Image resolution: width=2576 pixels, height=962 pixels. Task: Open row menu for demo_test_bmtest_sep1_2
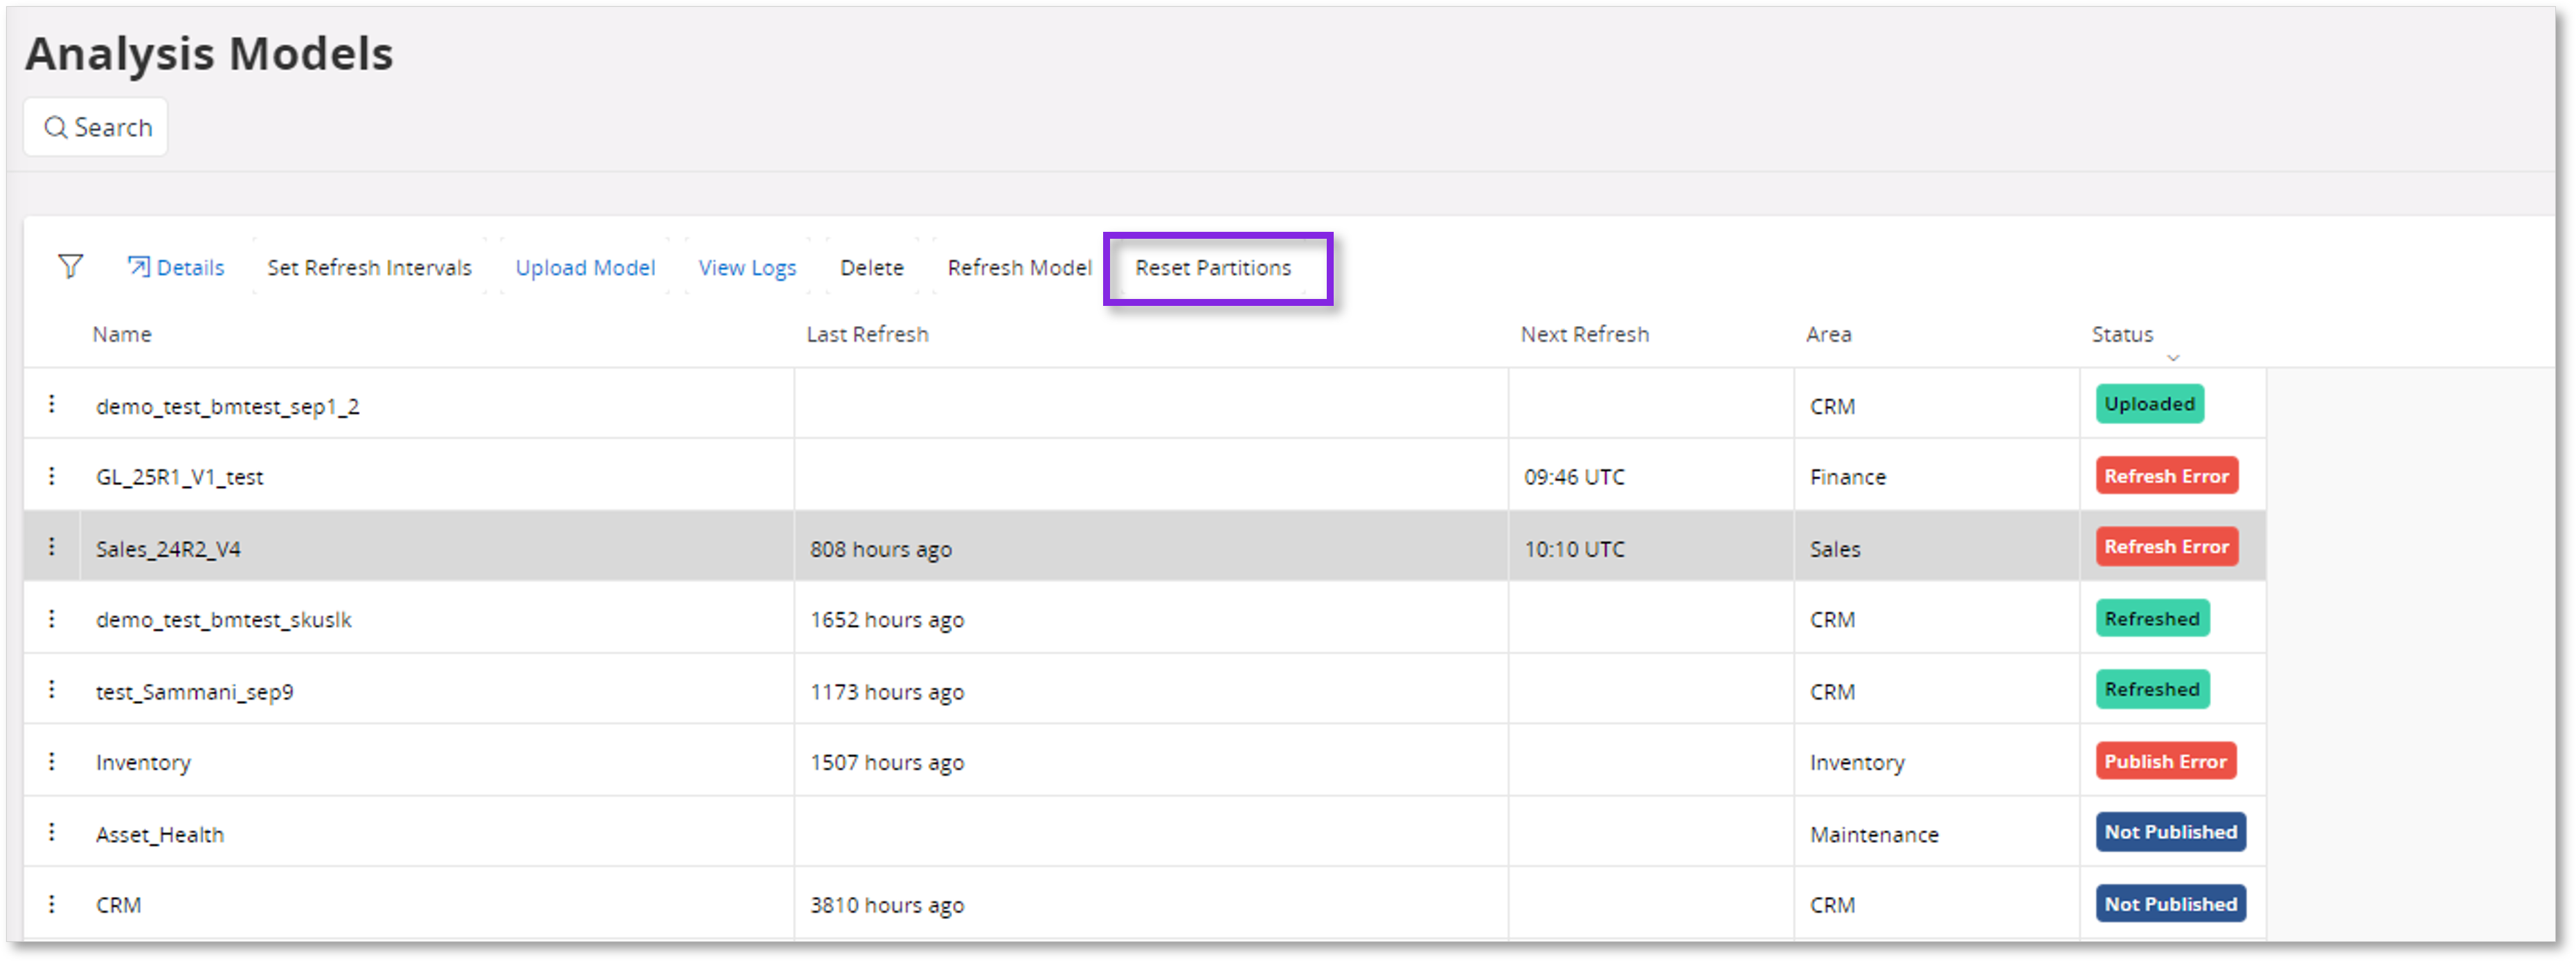52,405
